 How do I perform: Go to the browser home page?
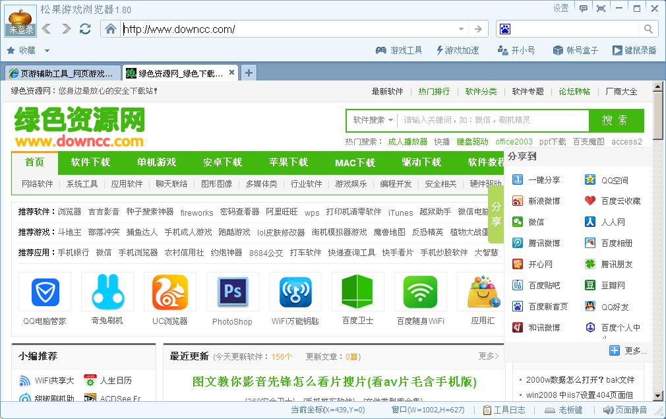pos(111,28)
